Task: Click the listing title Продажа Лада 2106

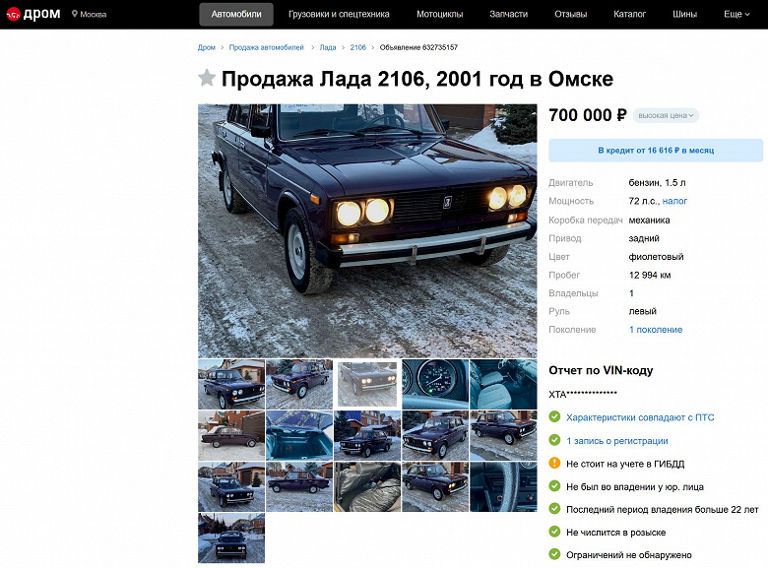Action: [x=417, y=79]
